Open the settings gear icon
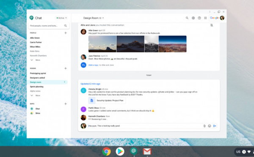This screenshot has height=157, width=254. point(193,18)
